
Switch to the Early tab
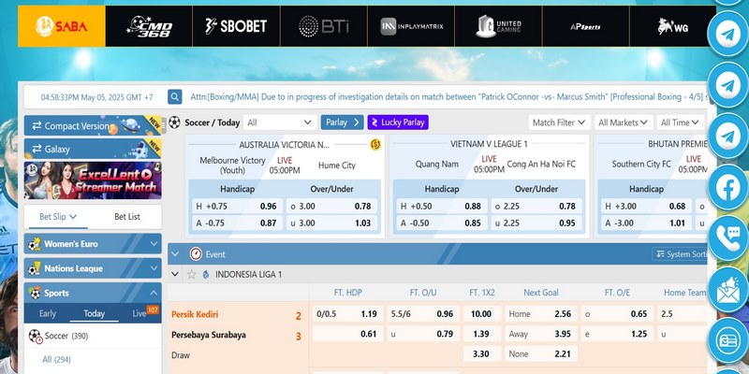click(x=48, y=313)
